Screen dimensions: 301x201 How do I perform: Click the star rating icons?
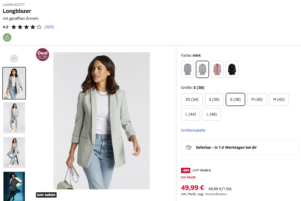(26, 27)
